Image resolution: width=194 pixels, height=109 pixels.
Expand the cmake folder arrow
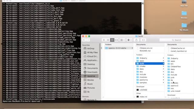pos(163,66)
